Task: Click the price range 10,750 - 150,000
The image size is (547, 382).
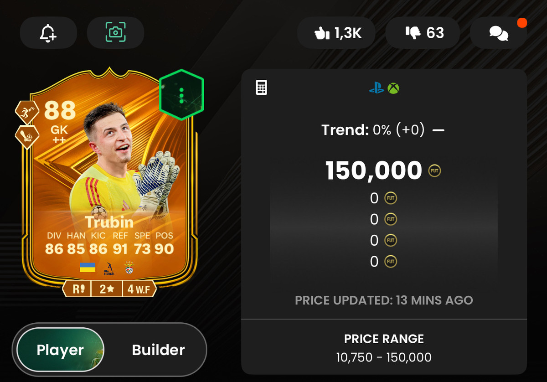Action: click(x=384, y=357)
